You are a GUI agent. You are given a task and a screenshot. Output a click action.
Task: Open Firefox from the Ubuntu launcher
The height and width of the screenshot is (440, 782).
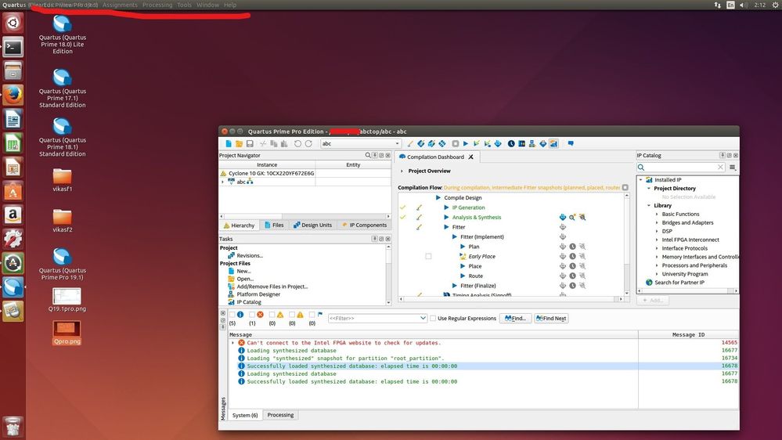(x=13, y=96)
